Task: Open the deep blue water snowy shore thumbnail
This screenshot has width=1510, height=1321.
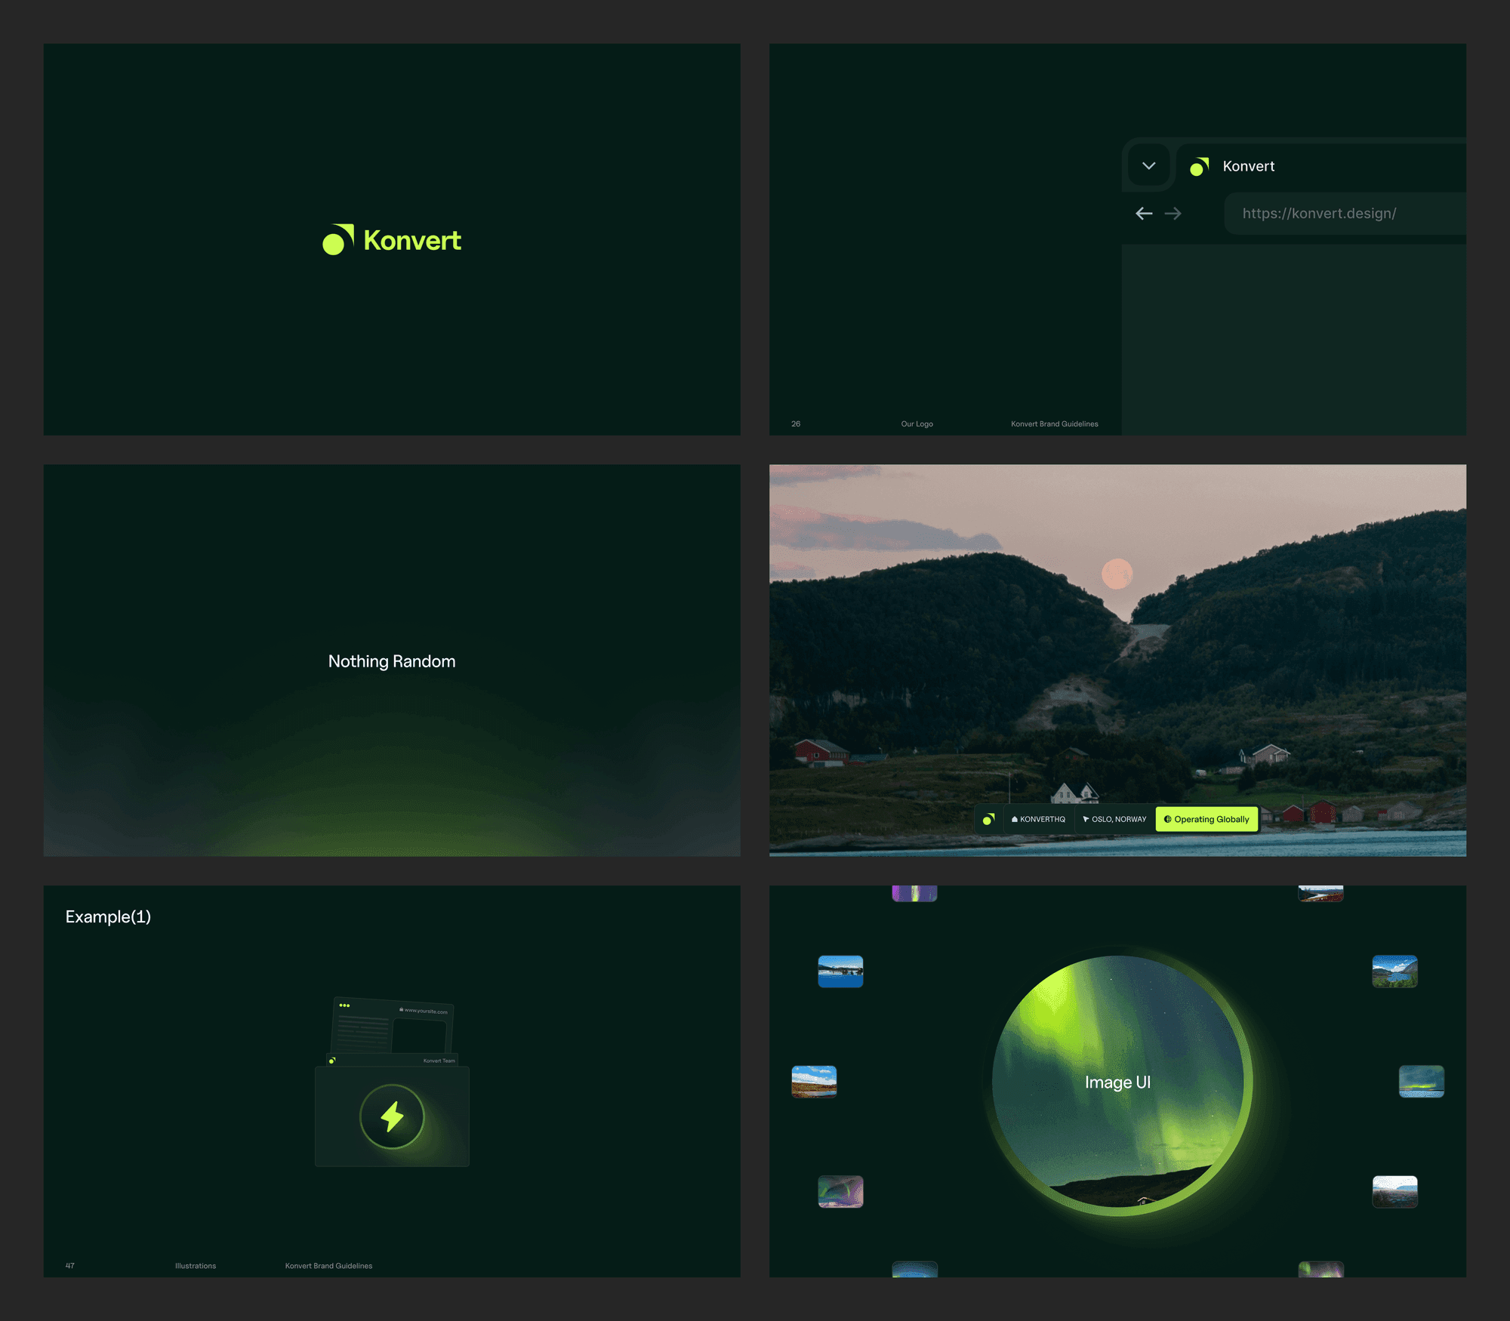Action: pyautogui.click(x=840, y=972)
